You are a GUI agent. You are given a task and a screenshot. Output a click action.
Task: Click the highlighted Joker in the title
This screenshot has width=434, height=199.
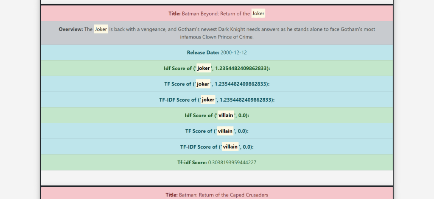click(258, 14)
